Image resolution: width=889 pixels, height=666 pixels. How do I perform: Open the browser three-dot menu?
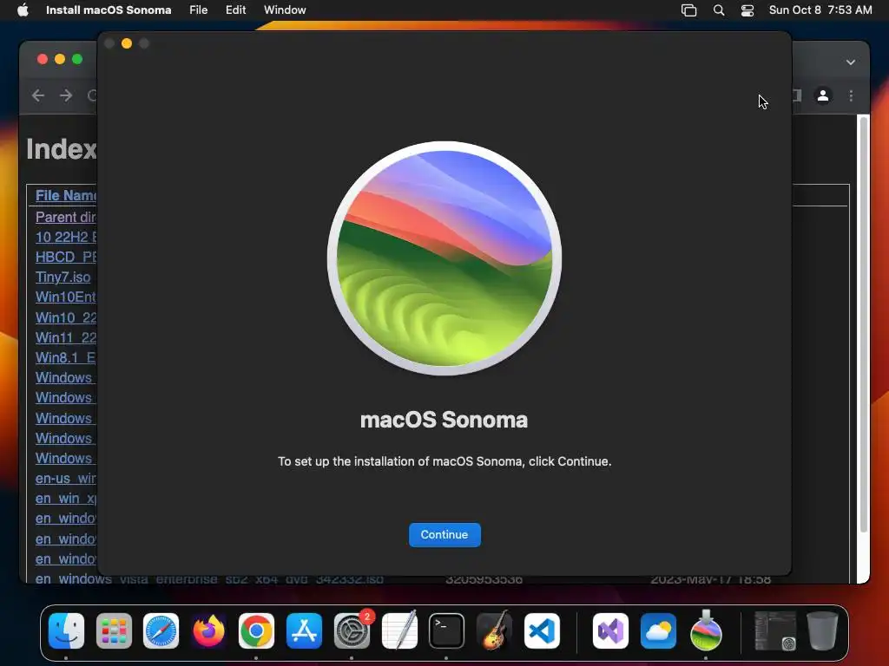tap(851, 95)
